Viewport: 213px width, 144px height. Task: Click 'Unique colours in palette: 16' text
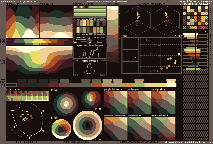click(19, 1)
